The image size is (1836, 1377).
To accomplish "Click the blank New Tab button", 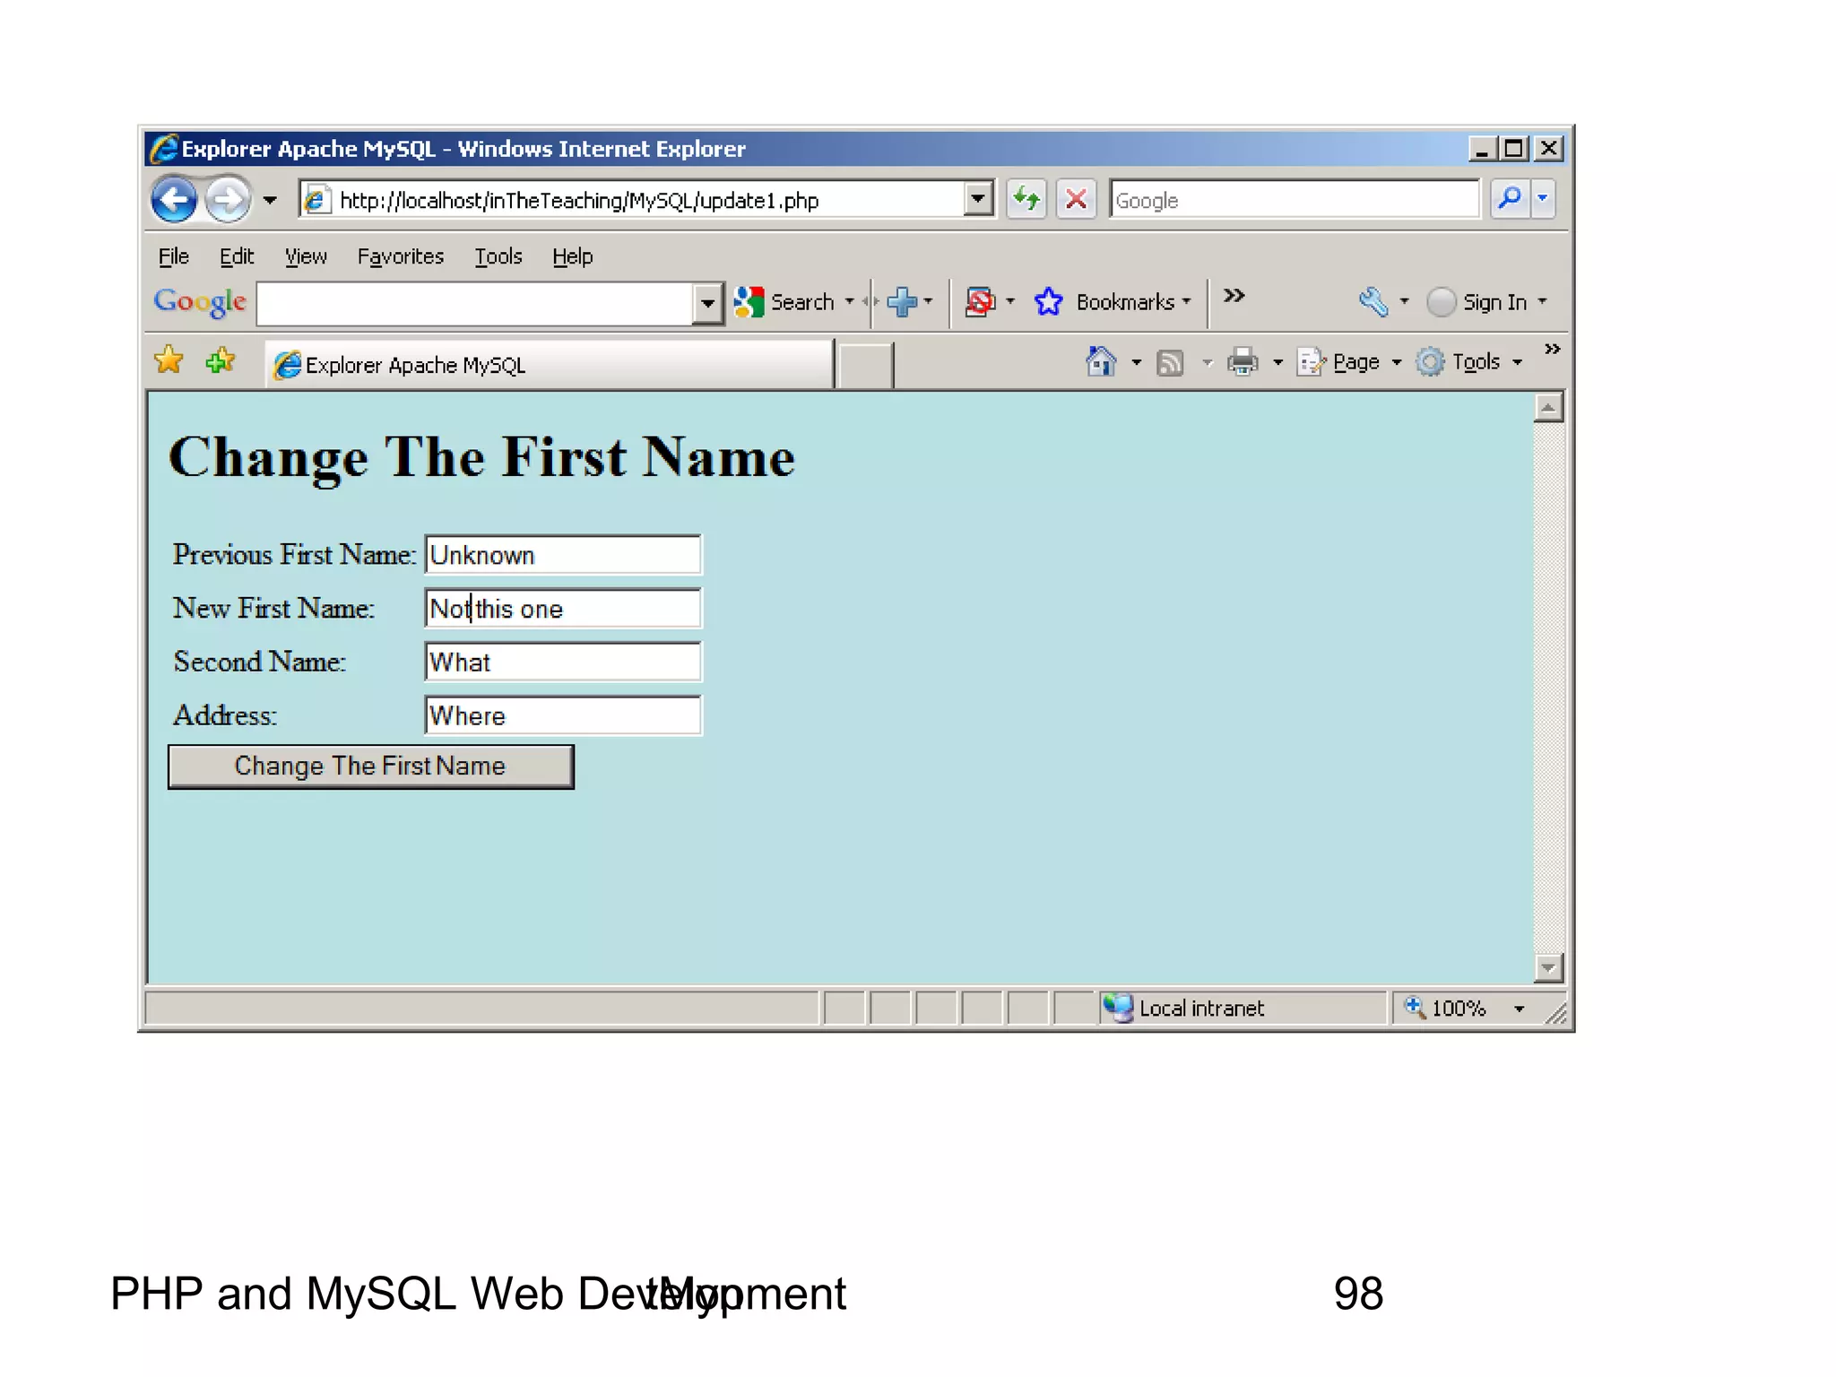I will (x=864, y=366).
